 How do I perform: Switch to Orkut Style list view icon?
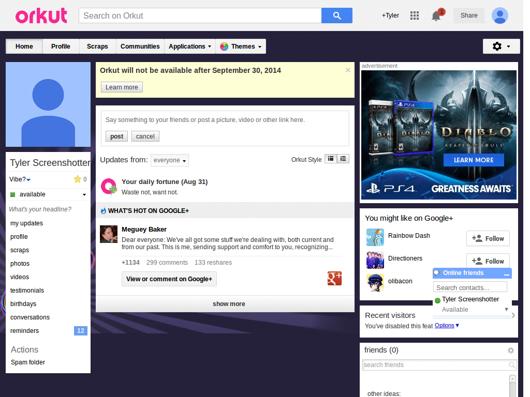[343, 159]
